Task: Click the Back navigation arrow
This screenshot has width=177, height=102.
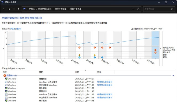Action: 4,9
